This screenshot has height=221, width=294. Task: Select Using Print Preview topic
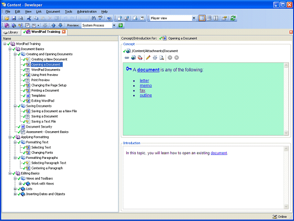(45, 75)
